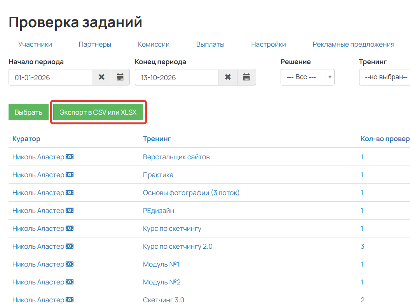Click payment icon in Модуль №1 row
The height and width of the screenshot is (307, 410).
tap(70, 264)
